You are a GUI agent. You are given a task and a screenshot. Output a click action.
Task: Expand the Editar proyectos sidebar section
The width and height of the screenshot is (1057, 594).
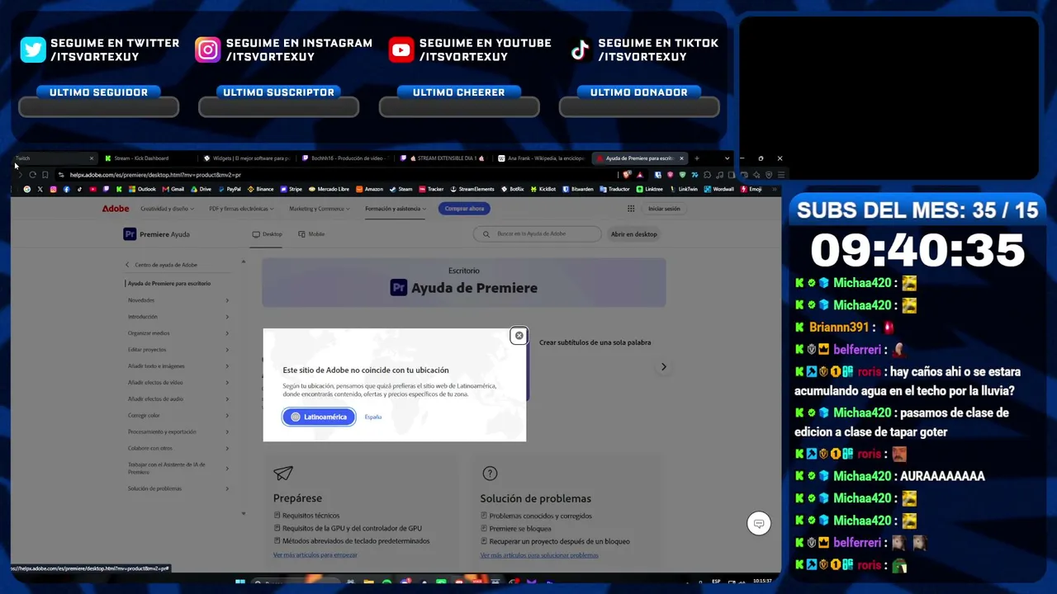tap(178, 350)
